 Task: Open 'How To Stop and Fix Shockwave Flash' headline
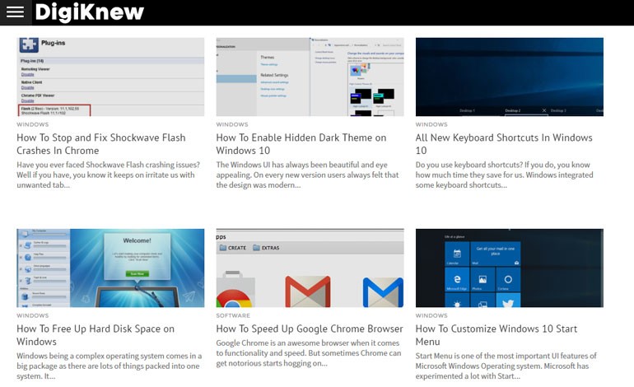coord(101,144)
